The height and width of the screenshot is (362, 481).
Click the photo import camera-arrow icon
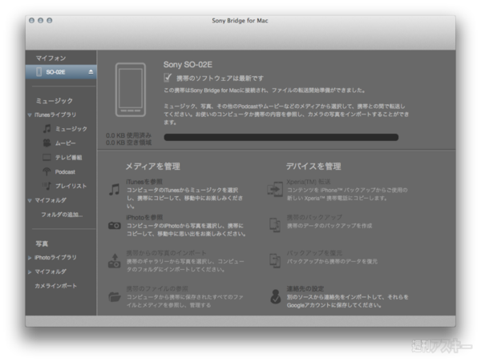point(115,261)
